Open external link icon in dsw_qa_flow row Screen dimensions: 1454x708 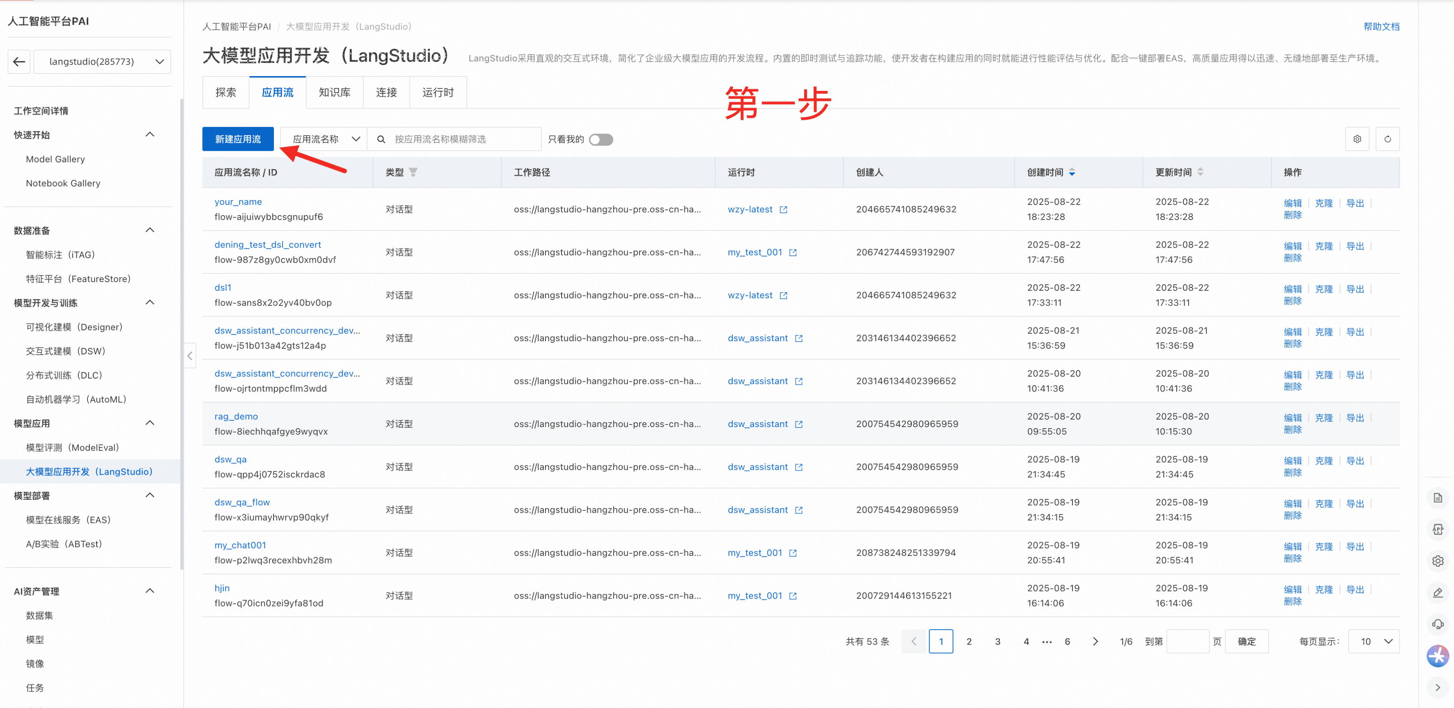coord(799,510)
